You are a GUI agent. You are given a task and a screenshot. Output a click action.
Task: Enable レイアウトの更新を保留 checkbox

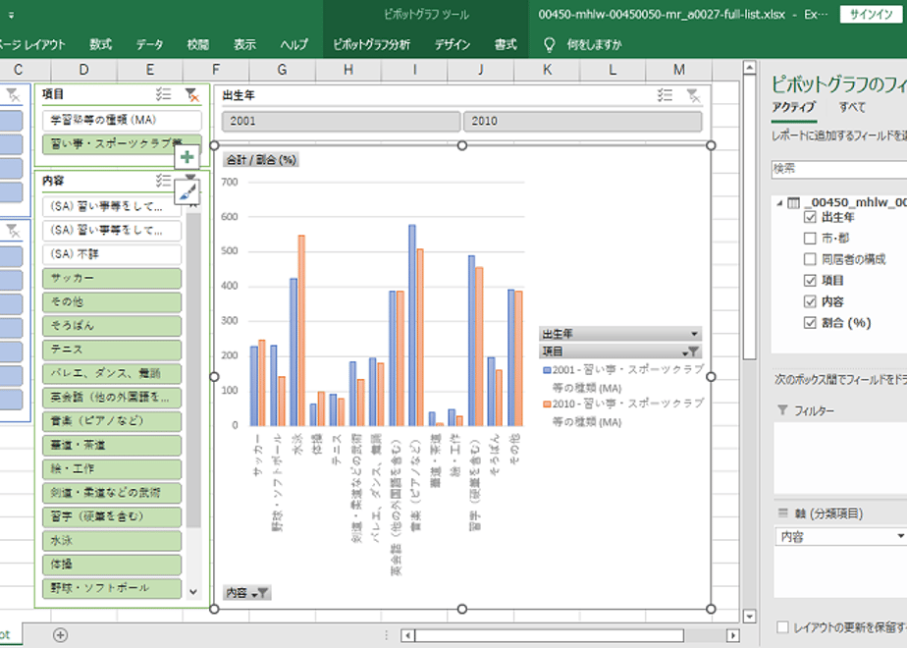(x=782, y=627)
